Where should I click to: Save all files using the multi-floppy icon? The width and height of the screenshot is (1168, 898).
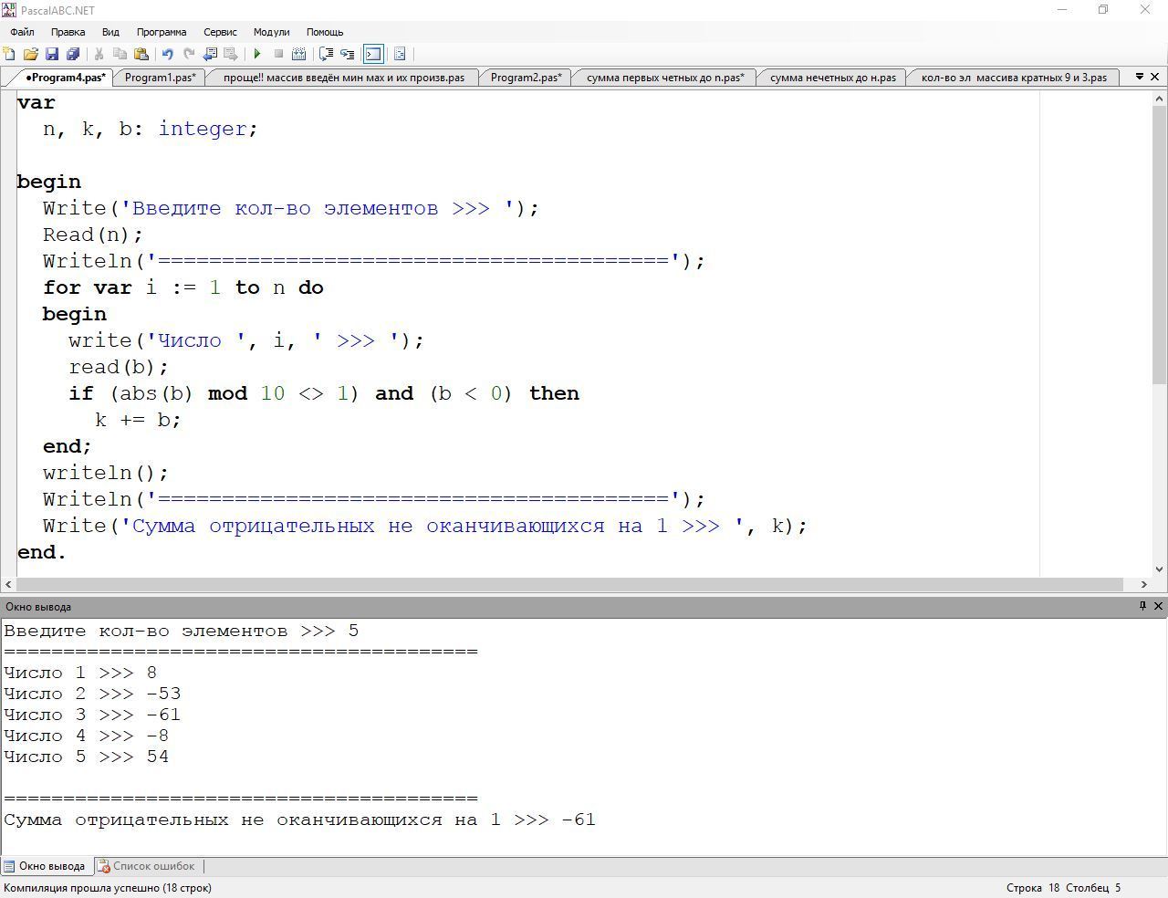pos(73,54)
